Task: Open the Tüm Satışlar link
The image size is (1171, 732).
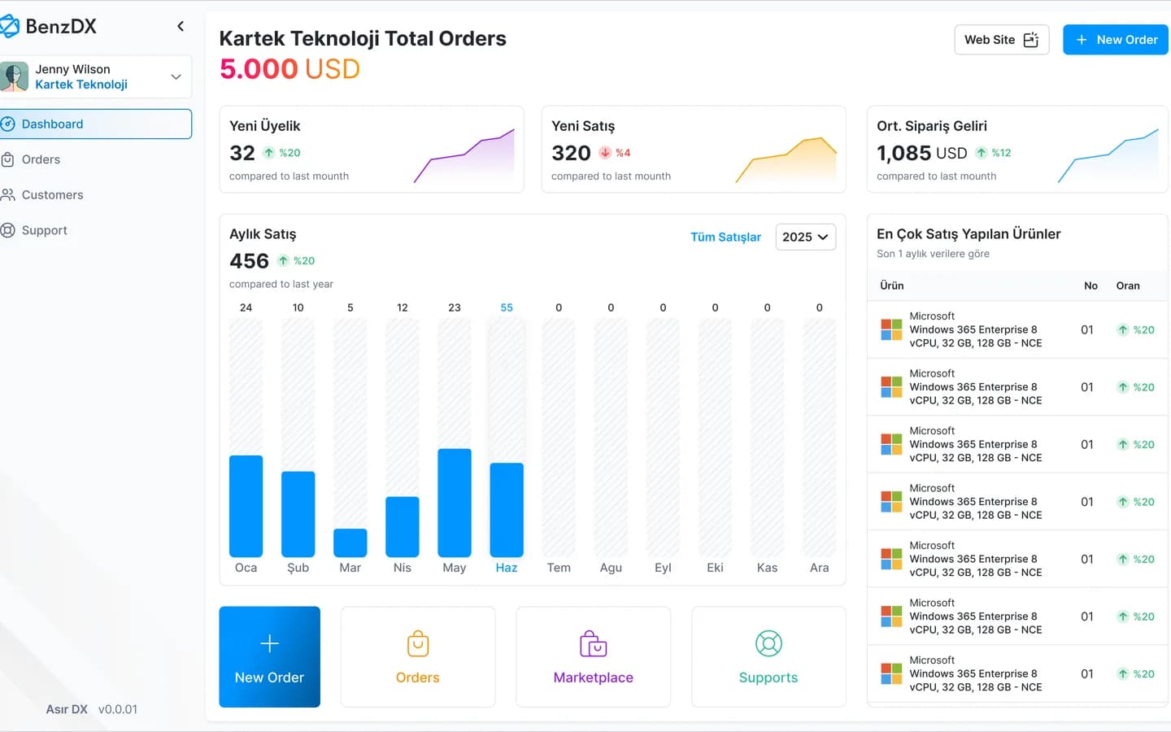Action: point(725,237)
